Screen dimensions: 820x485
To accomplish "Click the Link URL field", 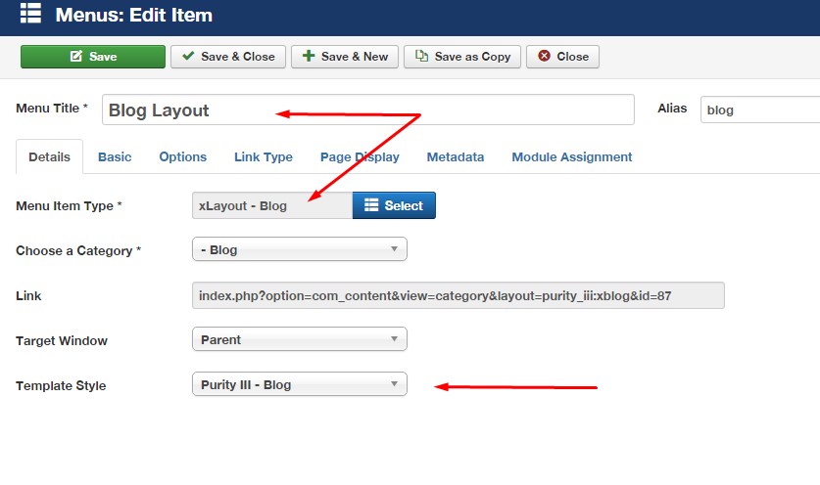I will coord(458,295).
